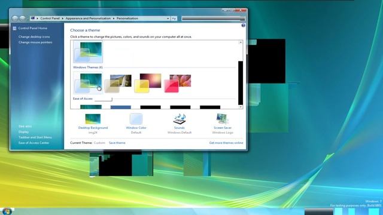Image resolution: width=383 pixels, height=215 pixels.
Task: Click the Back navigation arrow
Action: point(15,19)
